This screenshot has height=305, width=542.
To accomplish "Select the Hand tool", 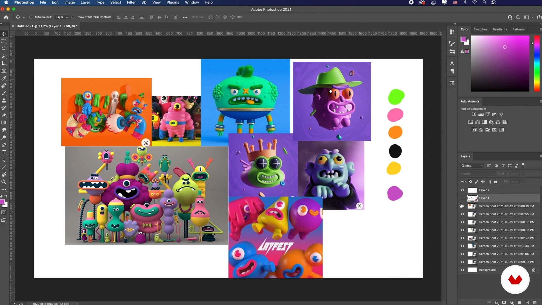I will (4, 174).
